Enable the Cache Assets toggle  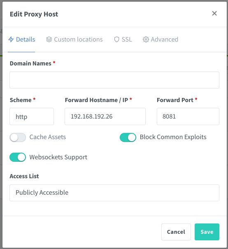coord(18,137)
